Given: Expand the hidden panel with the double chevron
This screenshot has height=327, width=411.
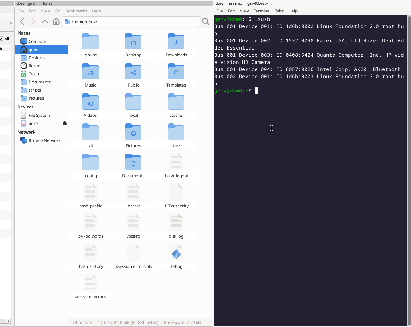Looking at the screenshot, I should (x=11, y=23).
